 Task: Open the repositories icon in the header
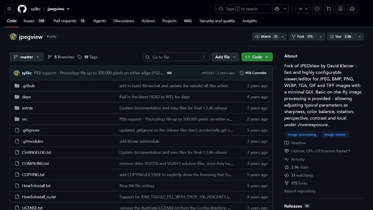tap(340, 9)
